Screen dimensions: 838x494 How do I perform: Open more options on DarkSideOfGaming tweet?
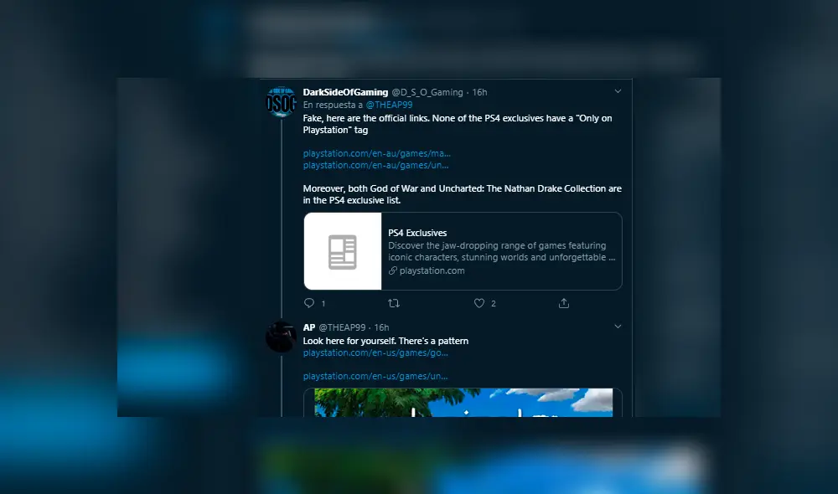[618, 91]
